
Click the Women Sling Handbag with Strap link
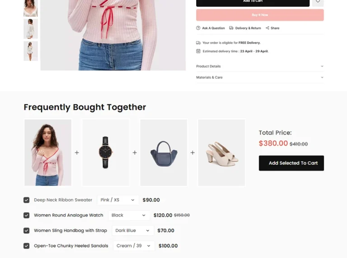70,230
